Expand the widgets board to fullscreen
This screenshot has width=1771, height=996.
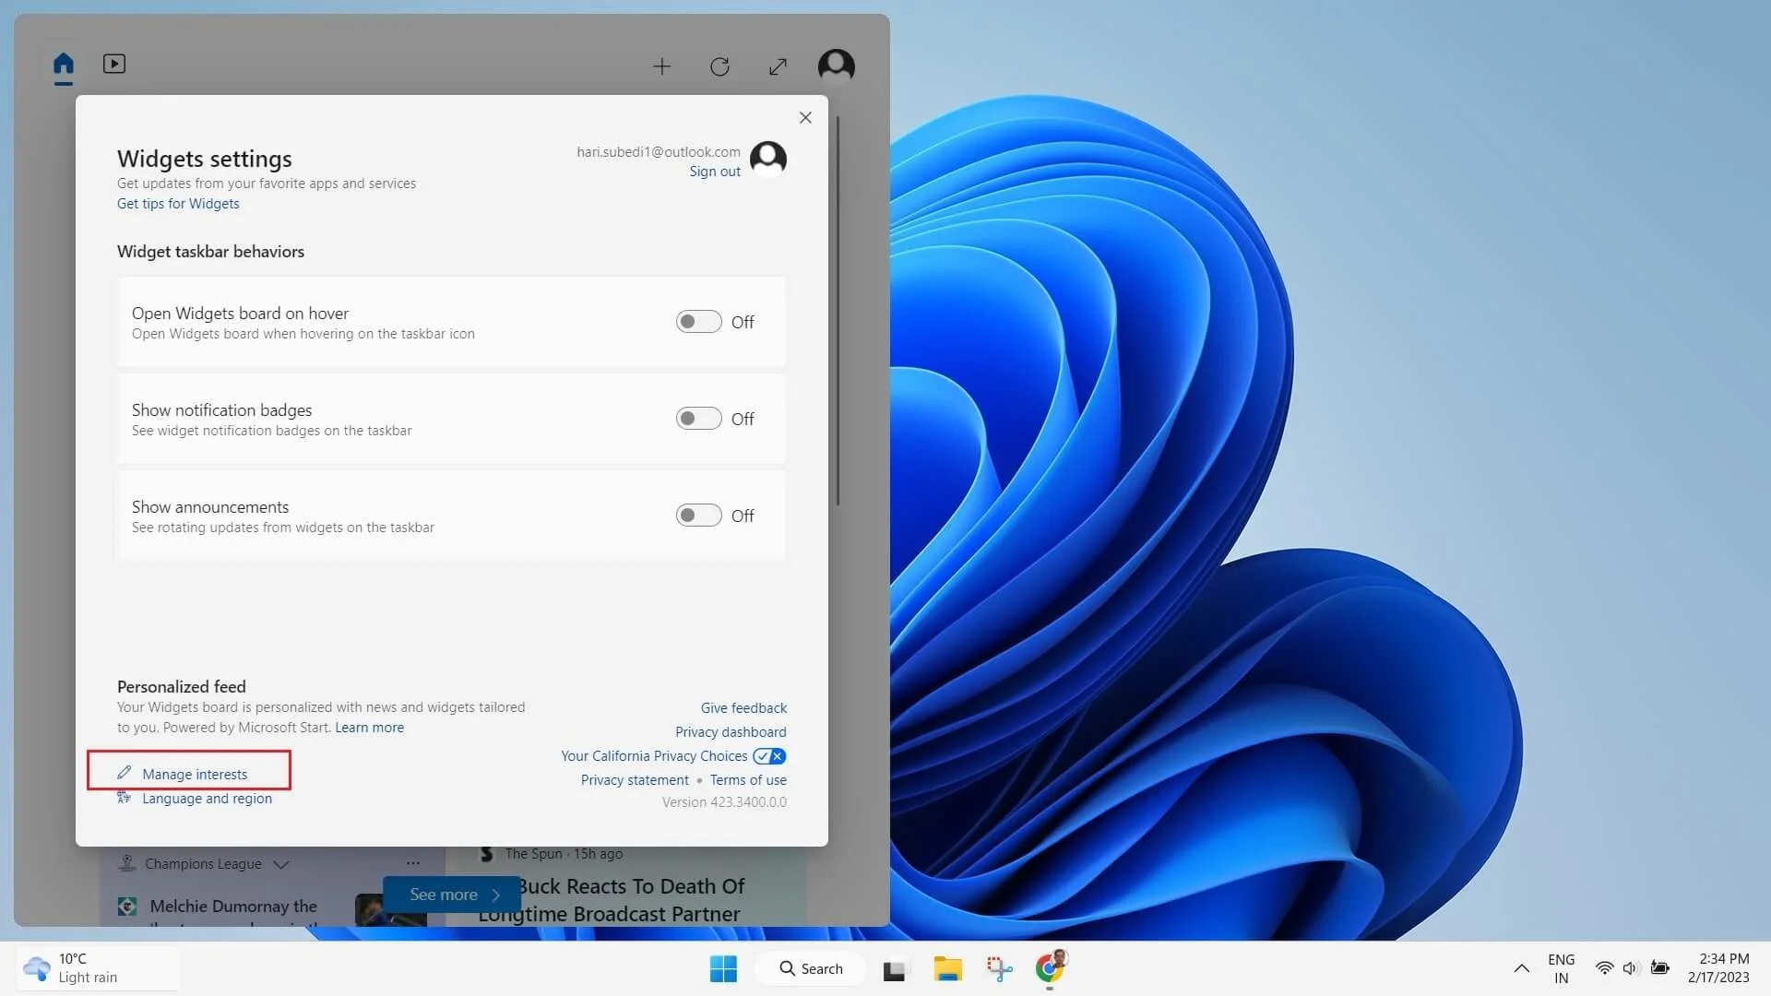point(778,66)
